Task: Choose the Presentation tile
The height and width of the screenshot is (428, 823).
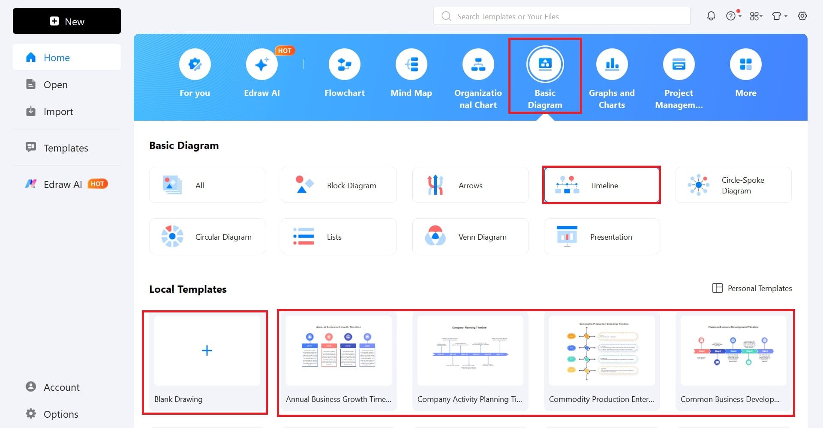Action: click(602, 236)
